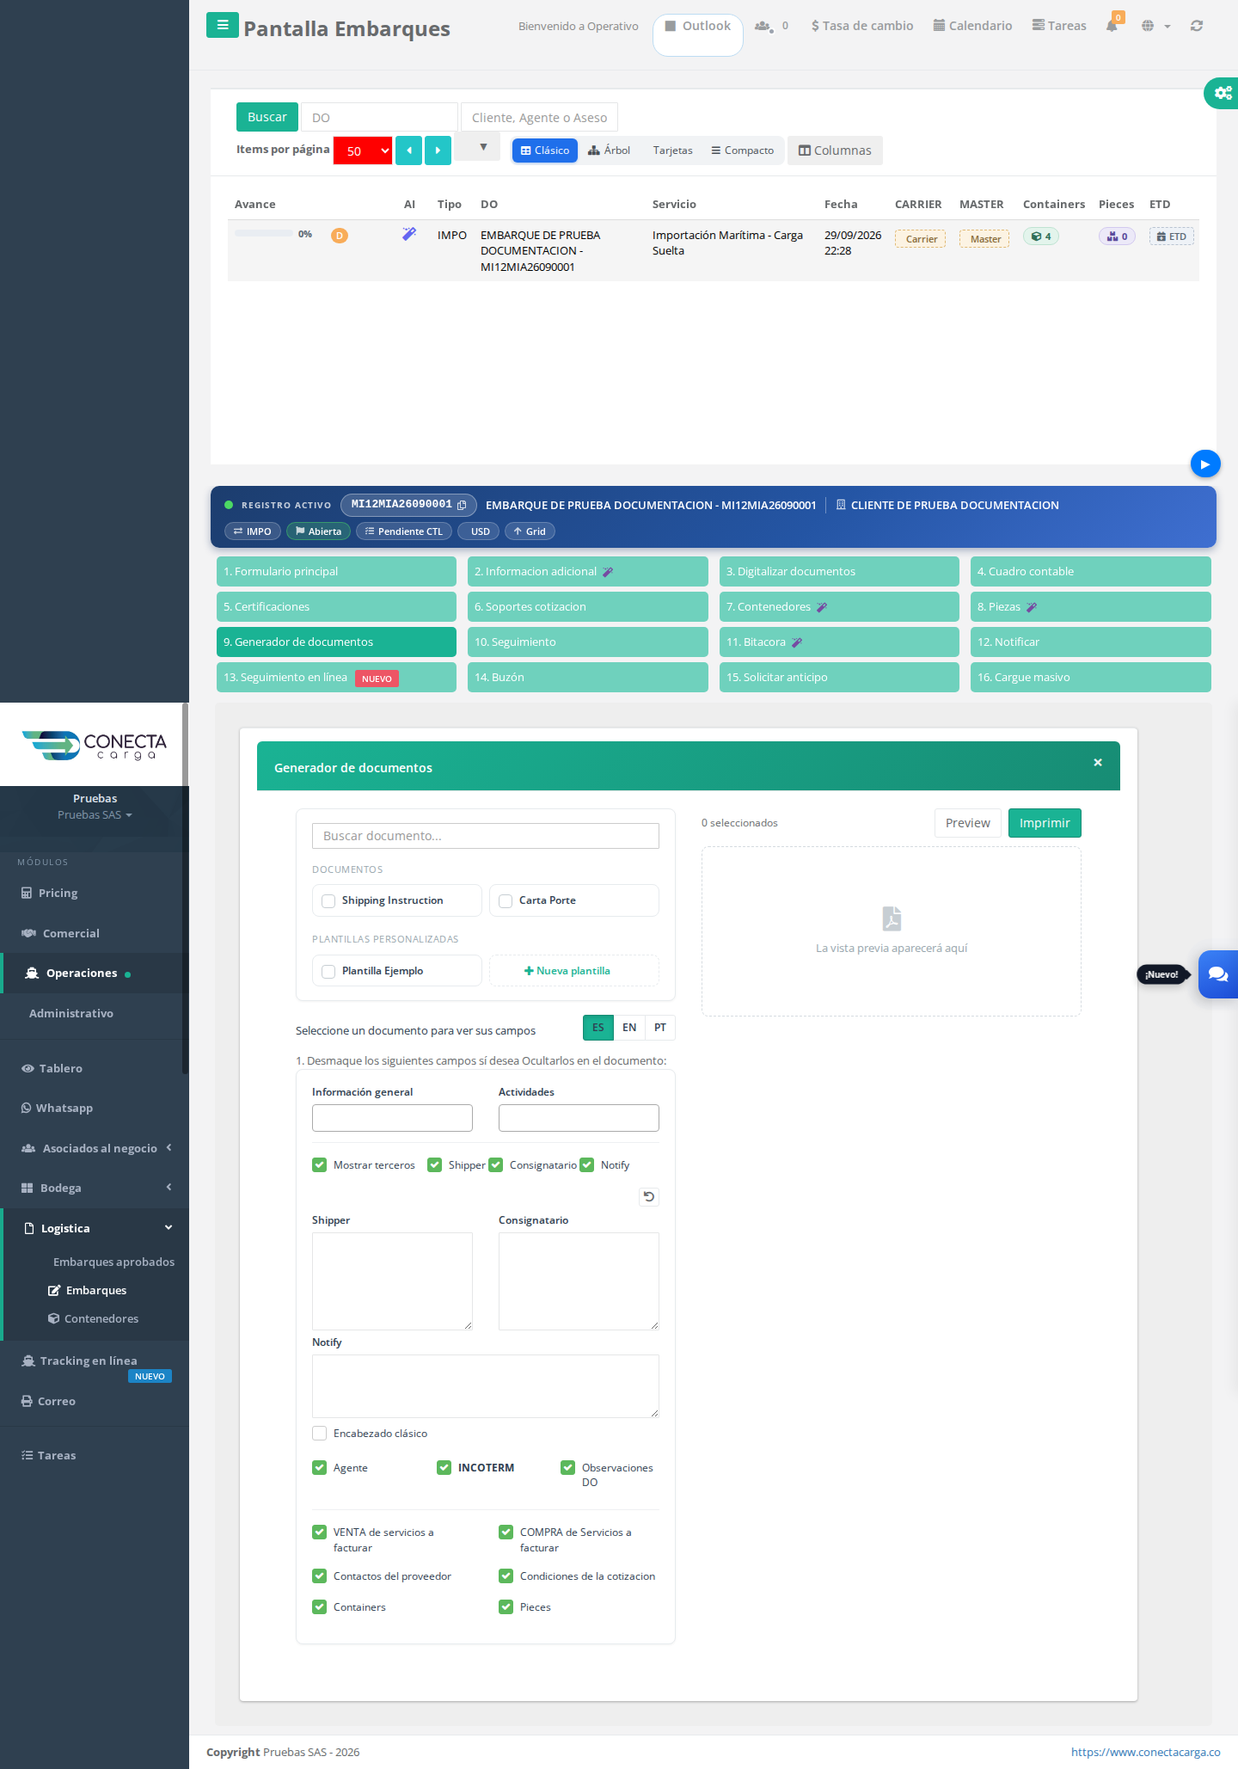Click the Nueva plantilla button
The width and height of the screenshot is (1238, 1769).
click(573, 971)
